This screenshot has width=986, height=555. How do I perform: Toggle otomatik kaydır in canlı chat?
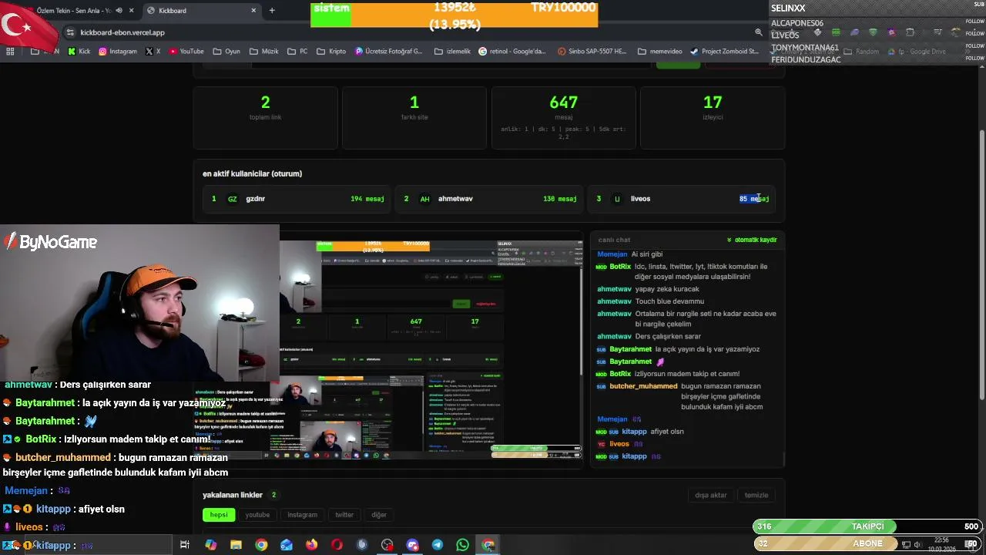[752, 240]
